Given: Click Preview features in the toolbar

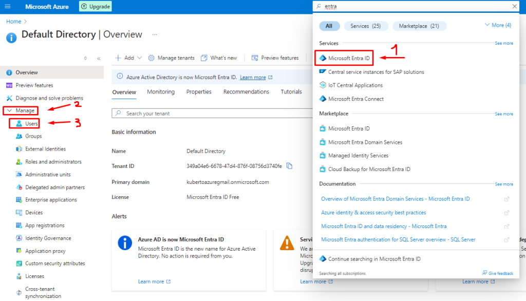Looking at the screenshot, I should [275, 58].
